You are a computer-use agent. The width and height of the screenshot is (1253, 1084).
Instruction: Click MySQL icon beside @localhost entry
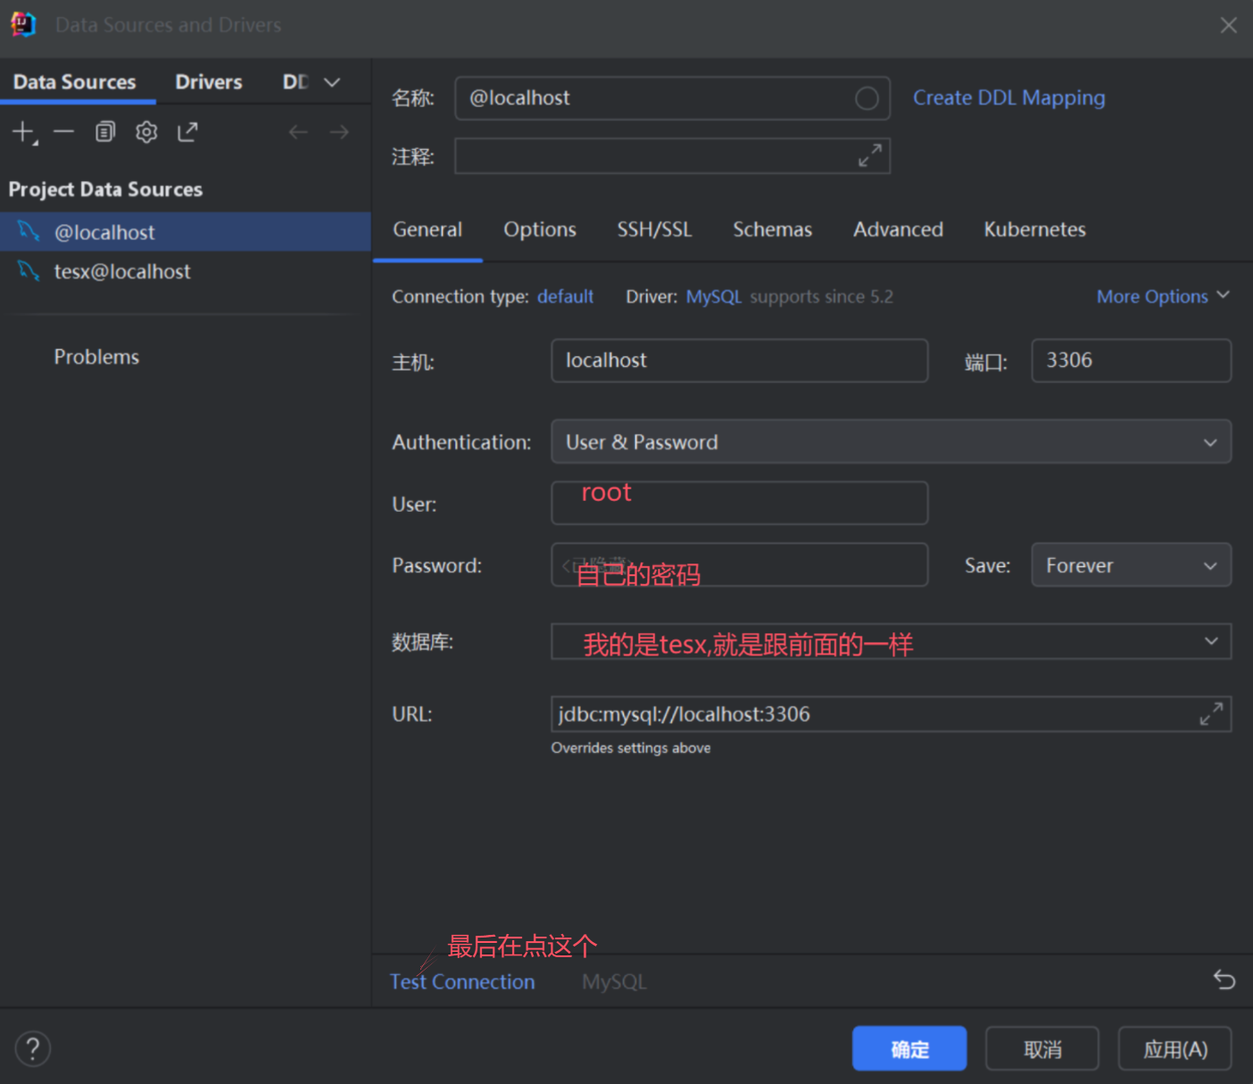(x=29, y=231)
